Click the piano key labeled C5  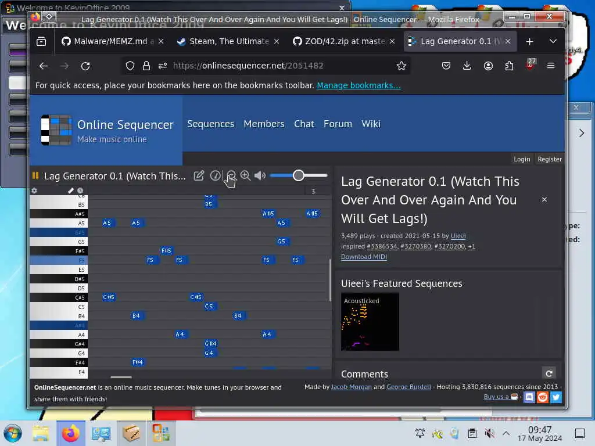(59, 307)
